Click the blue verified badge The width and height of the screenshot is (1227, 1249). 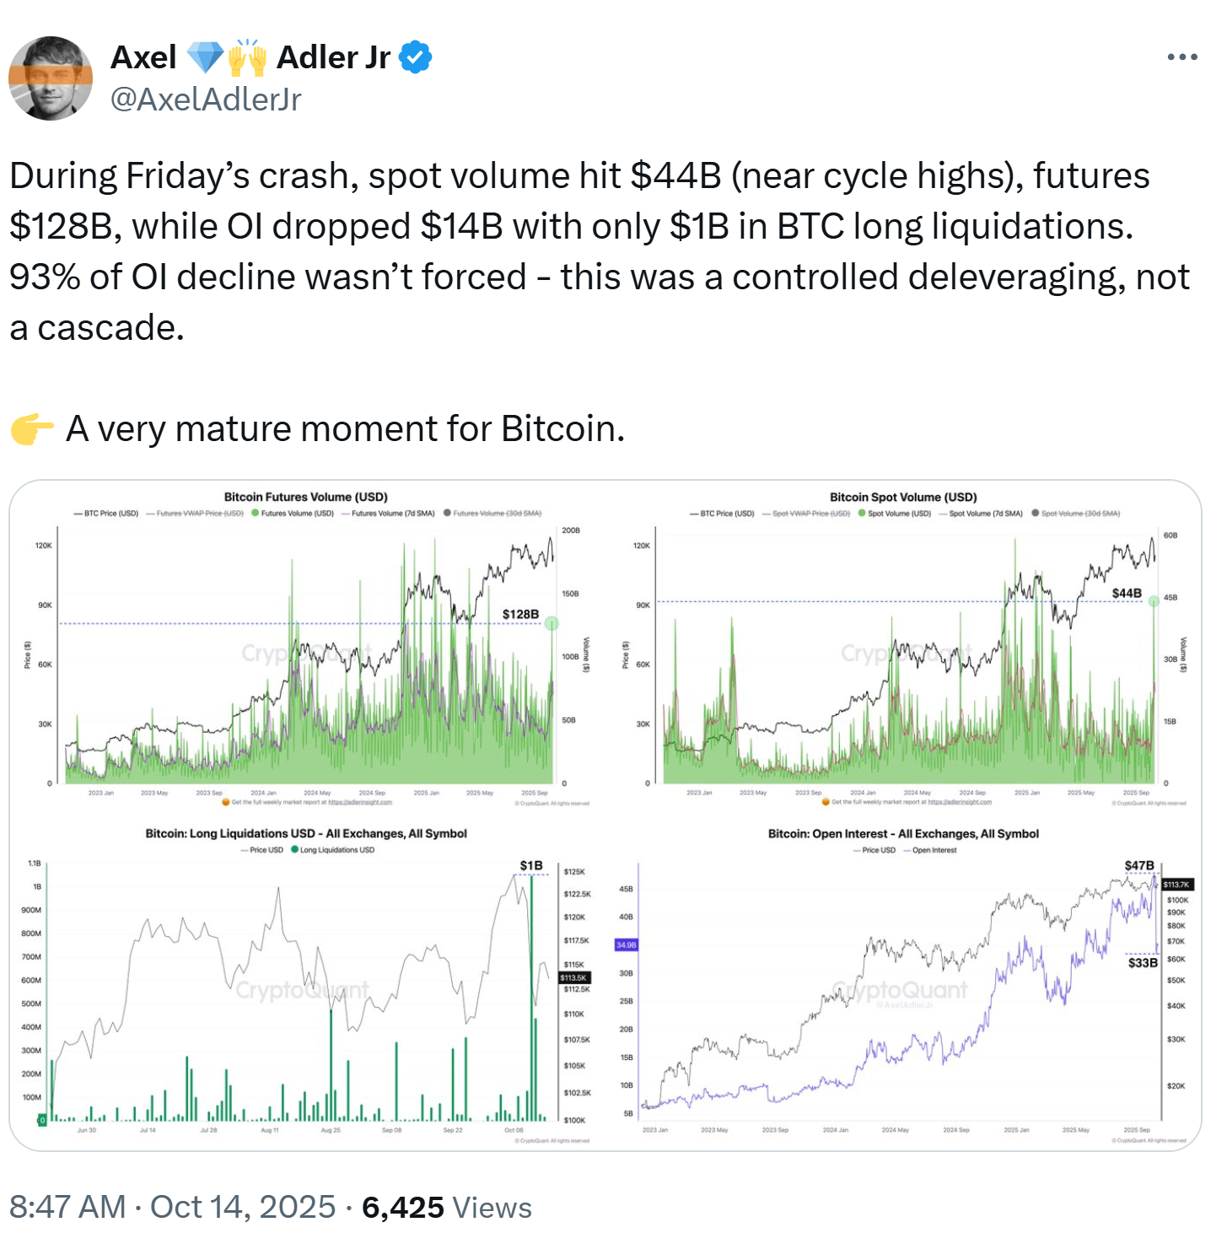click(415, 57)
